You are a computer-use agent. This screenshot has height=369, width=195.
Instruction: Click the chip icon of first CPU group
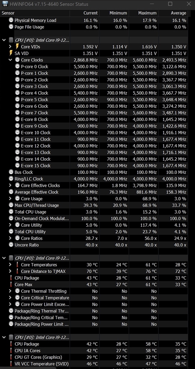click(x=11, y=40)
